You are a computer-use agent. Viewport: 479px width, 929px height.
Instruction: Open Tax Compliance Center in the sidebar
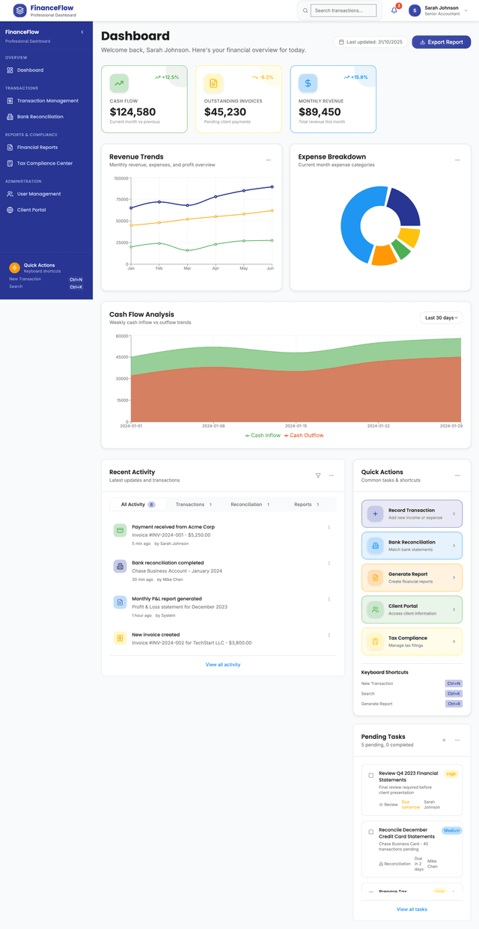45,163
